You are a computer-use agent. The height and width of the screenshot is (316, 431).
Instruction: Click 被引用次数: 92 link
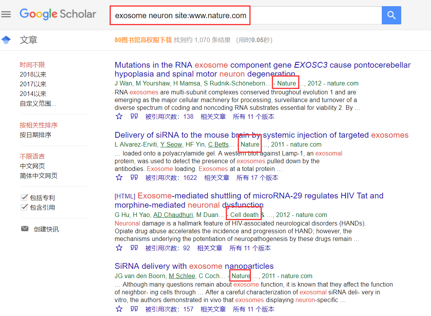click(167, 248)
